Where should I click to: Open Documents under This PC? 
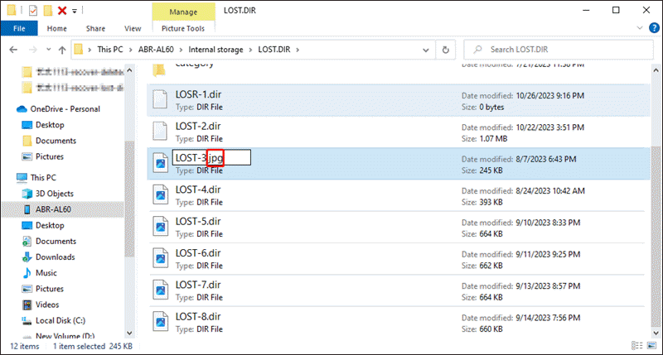tap(56, 241)
